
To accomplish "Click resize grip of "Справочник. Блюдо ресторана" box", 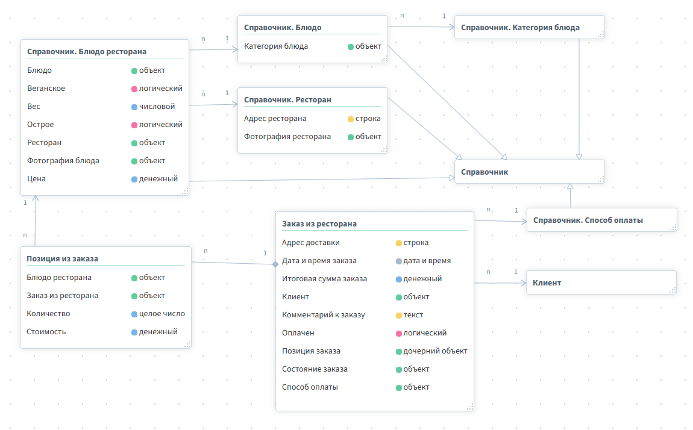I will click(x=186, y=191).
